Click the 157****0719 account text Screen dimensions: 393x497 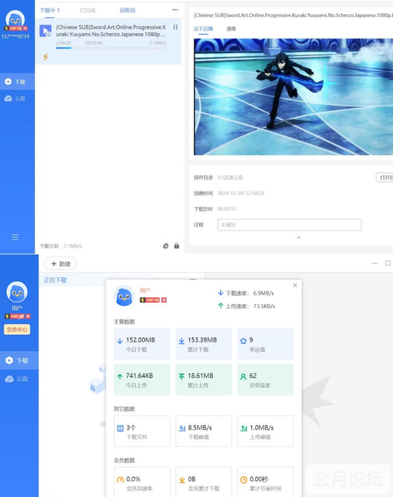click(x=15, y=36)
